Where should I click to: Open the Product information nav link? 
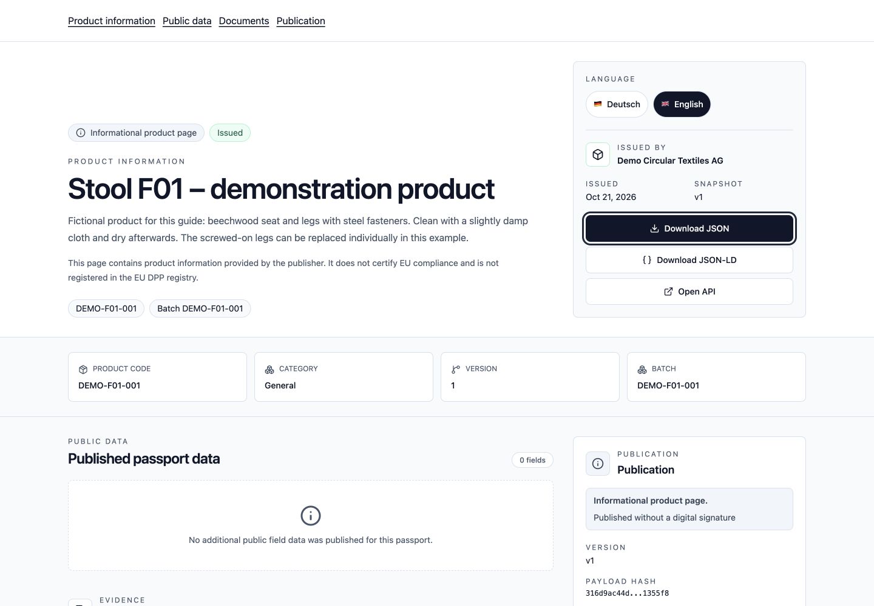[x=112, y=21]
